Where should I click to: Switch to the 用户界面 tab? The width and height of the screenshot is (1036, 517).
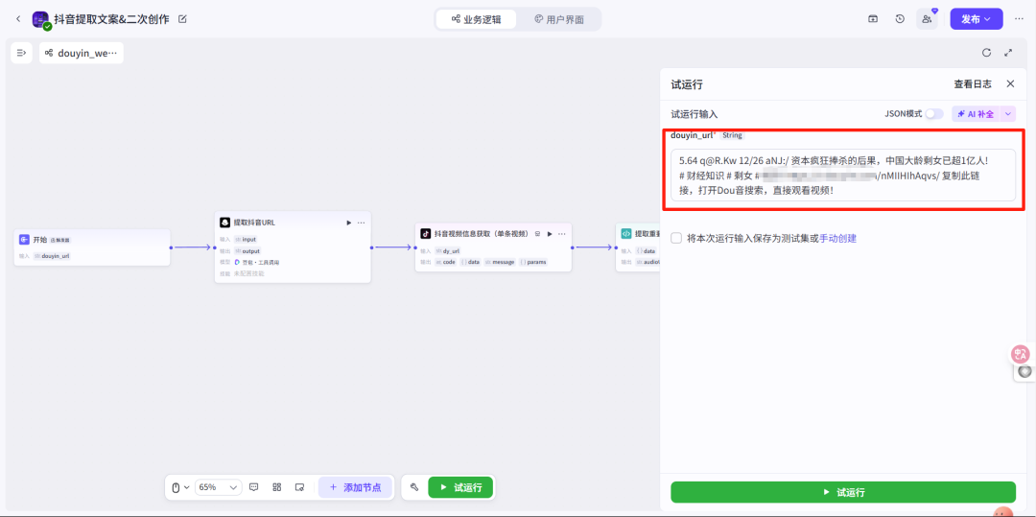tap(559, 19)
